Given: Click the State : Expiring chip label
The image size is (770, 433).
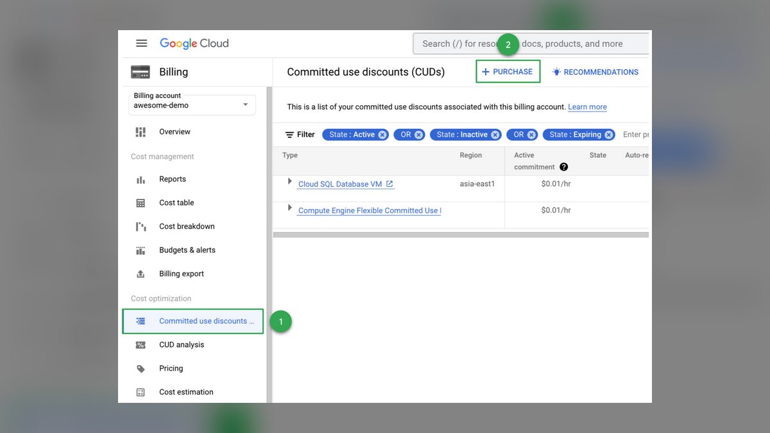Looking at the screenshot, I should tap(575, 135).
